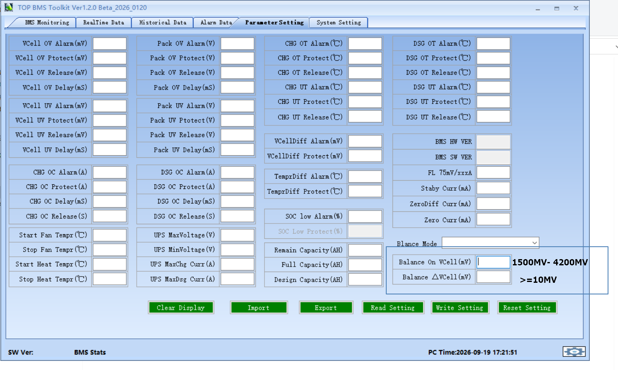
Task: Click the UPS MaxDsg Curr(A) input field
Action: tap(237, 279)
